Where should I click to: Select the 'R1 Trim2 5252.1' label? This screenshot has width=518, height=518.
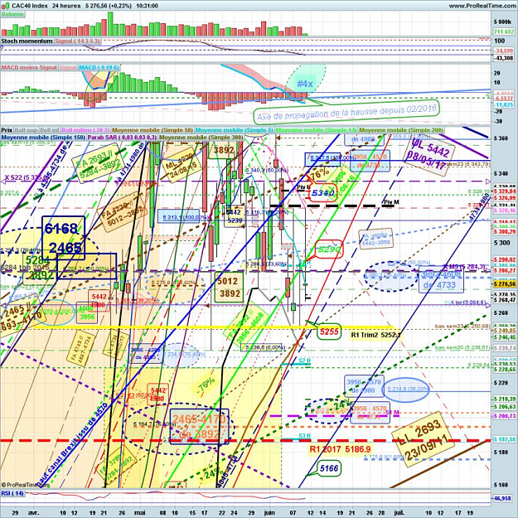tap(375, 335)
